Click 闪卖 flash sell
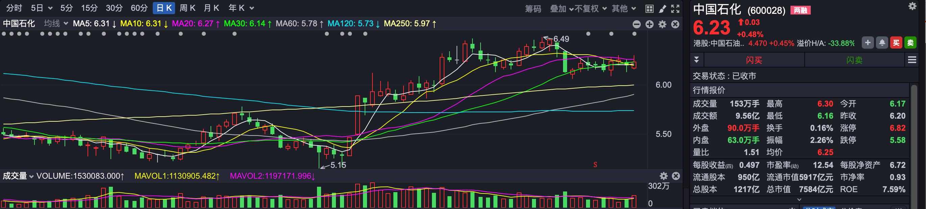 [854, 60]
